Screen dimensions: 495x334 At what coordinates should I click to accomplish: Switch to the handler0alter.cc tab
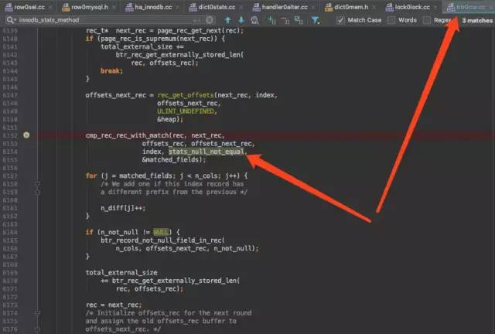(285, 7)
